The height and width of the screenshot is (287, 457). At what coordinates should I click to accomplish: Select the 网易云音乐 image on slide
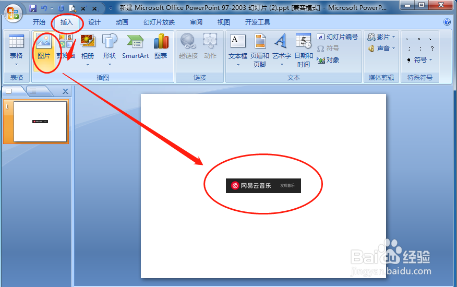tap(263, 185)
